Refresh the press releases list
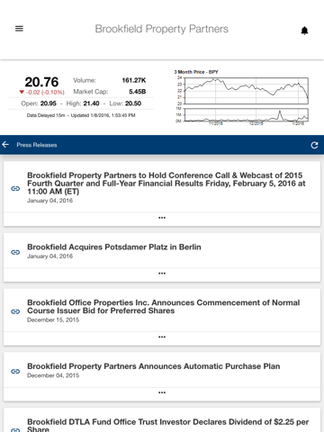324x432 pixels. tap(314, 145)
